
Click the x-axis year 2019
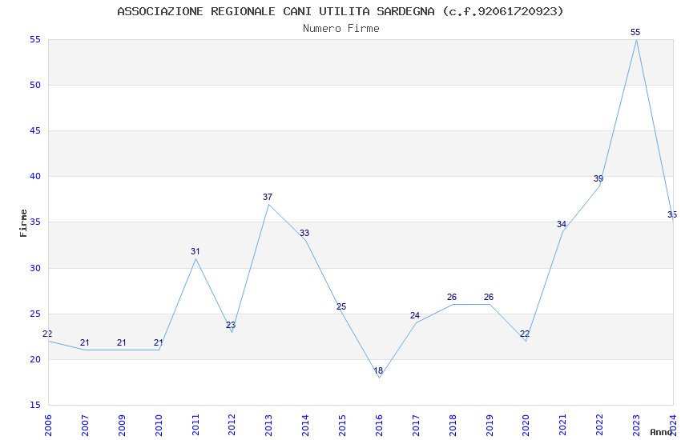tap(489, 425)
